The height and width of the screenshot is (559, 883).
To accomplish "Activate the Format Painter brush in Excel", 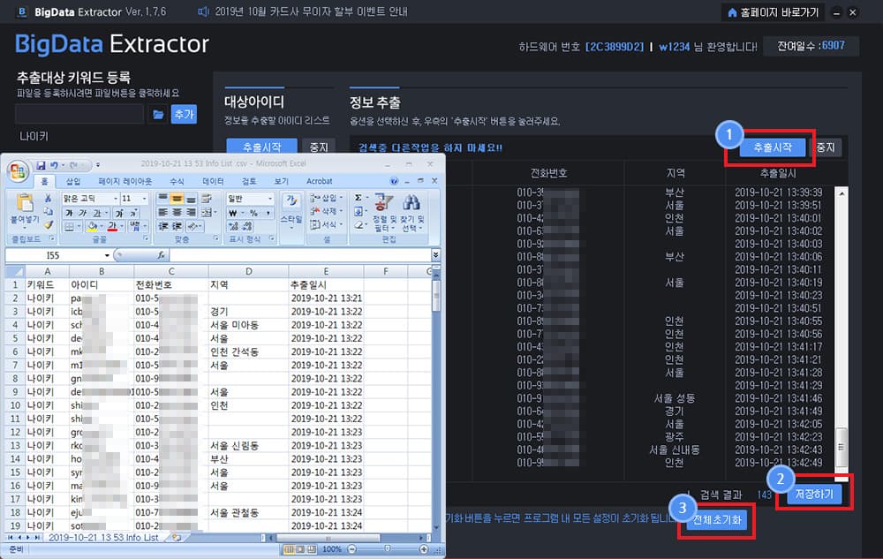I will pyautogui.click(x=49, y=225).
